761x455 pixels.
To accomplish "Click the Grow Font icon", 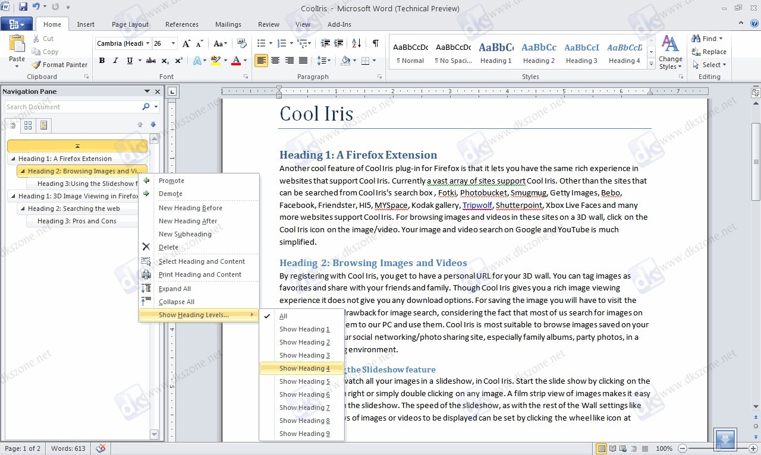I will [186, 43].
